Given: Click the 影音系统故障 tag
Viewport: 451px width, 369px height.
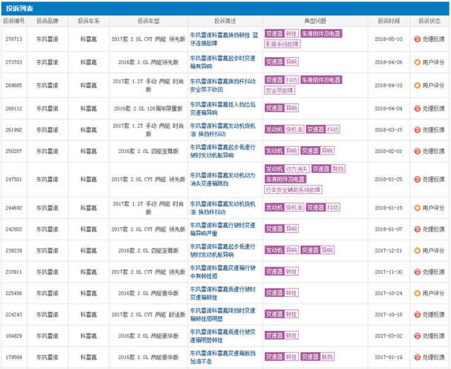Looking at the screenshot, I should point(282,44).
